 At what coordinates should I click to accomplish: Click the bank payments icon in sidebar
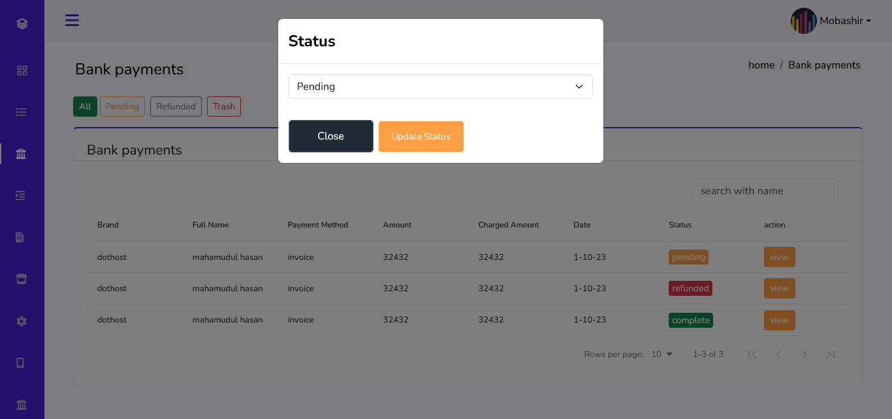tap(21, 153)
